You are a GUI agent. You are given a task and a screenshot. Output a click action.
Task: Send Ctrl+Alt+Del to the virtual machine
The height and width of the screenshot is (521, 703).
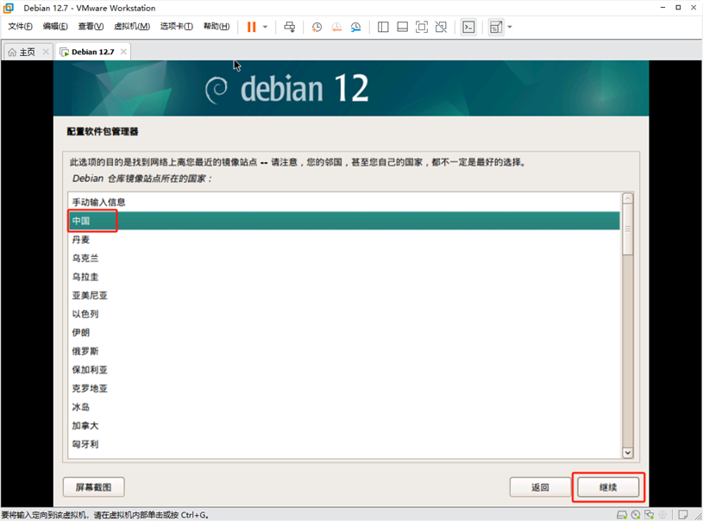[290, 27]
